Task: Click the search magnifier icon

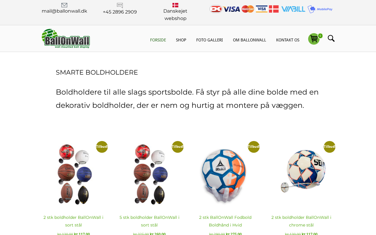Action: point(331,38)
